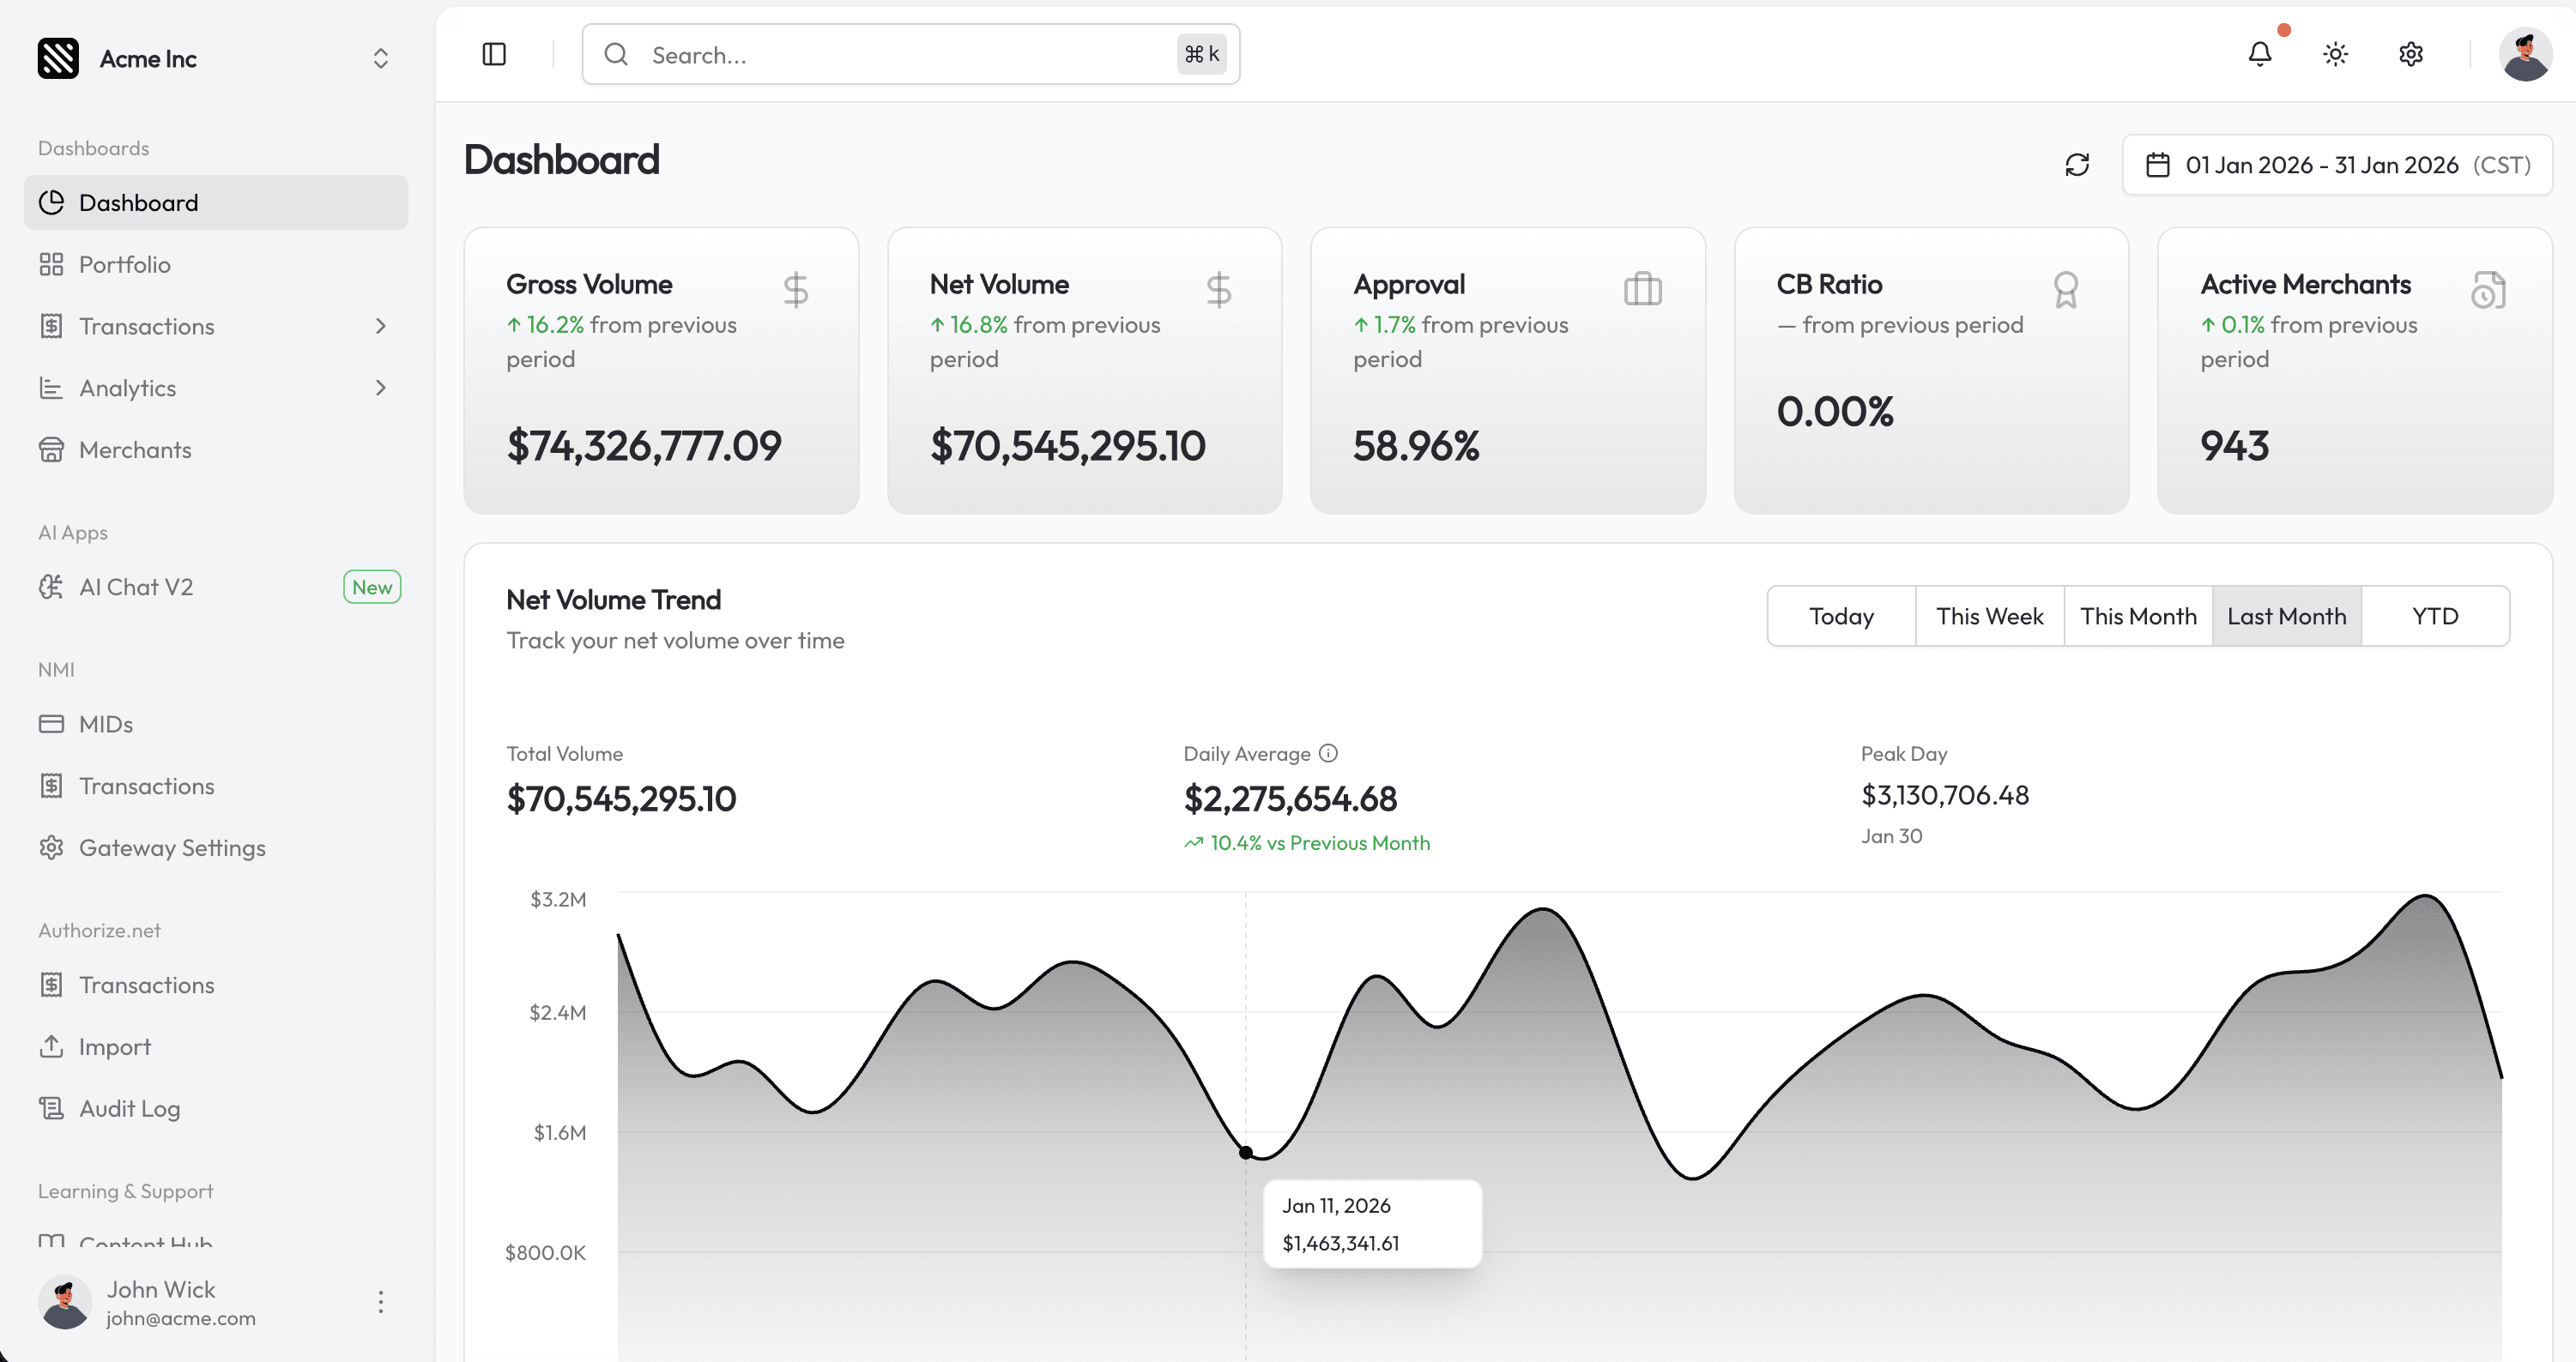This screenshot has width=2576, height=1362.
Task: Go to the Portfolio page
Action: pyautogui.click(x=125, y=264)
